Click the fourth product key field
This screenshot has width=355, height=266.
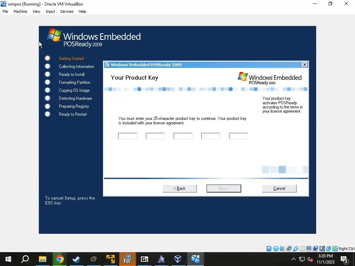pos(210,136)
